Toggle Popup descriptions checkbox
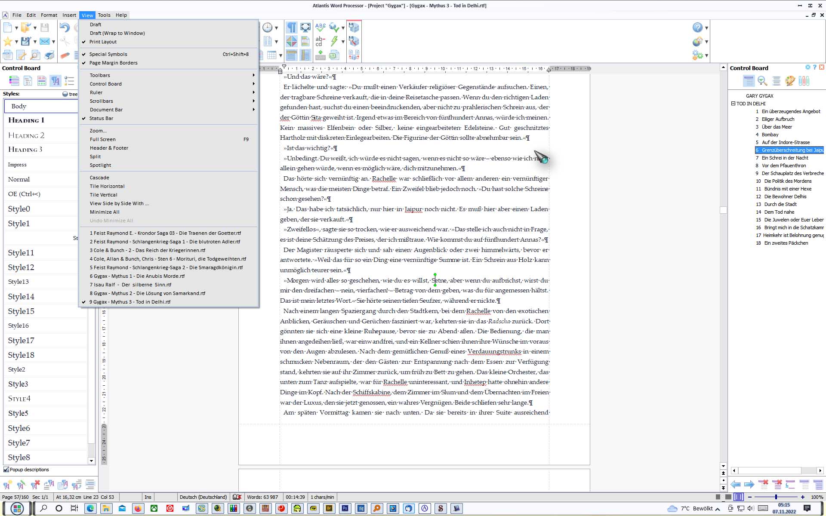The image size is (826, 516). (x=6, y=470)
